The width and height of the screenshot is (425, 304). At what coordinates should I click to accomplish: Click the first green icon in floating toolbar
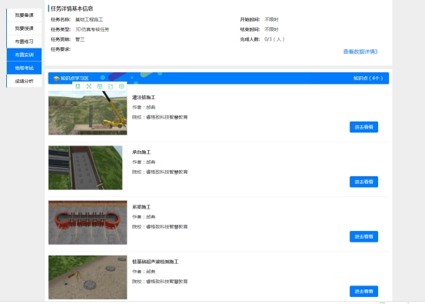[x=78, y=86]
